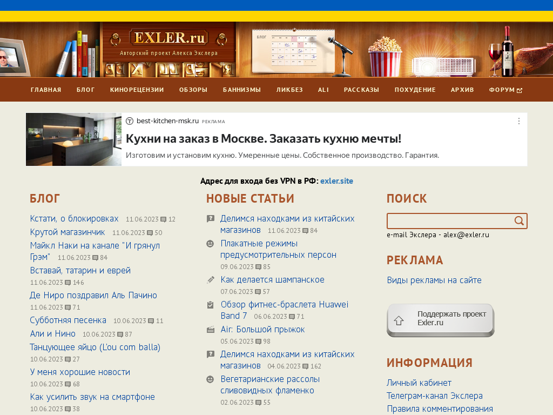
Task: Click the external-link icon next to ФОРУМ
Action: 520,90
